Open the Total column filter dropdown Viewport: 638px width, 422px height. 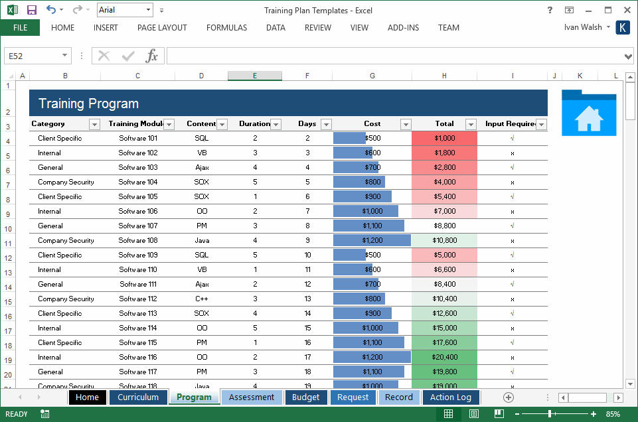click(471, 124)
